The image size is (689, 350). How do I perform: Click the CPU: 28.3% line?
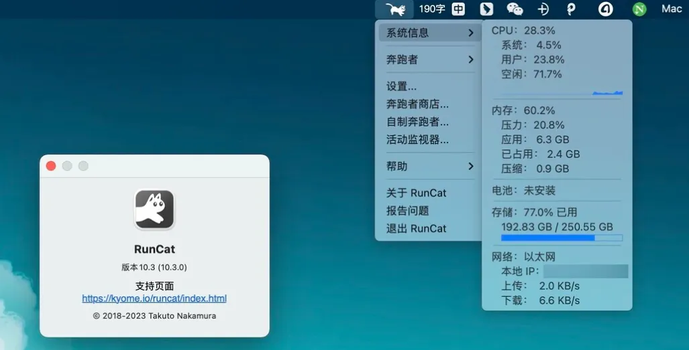pos(523,31)
